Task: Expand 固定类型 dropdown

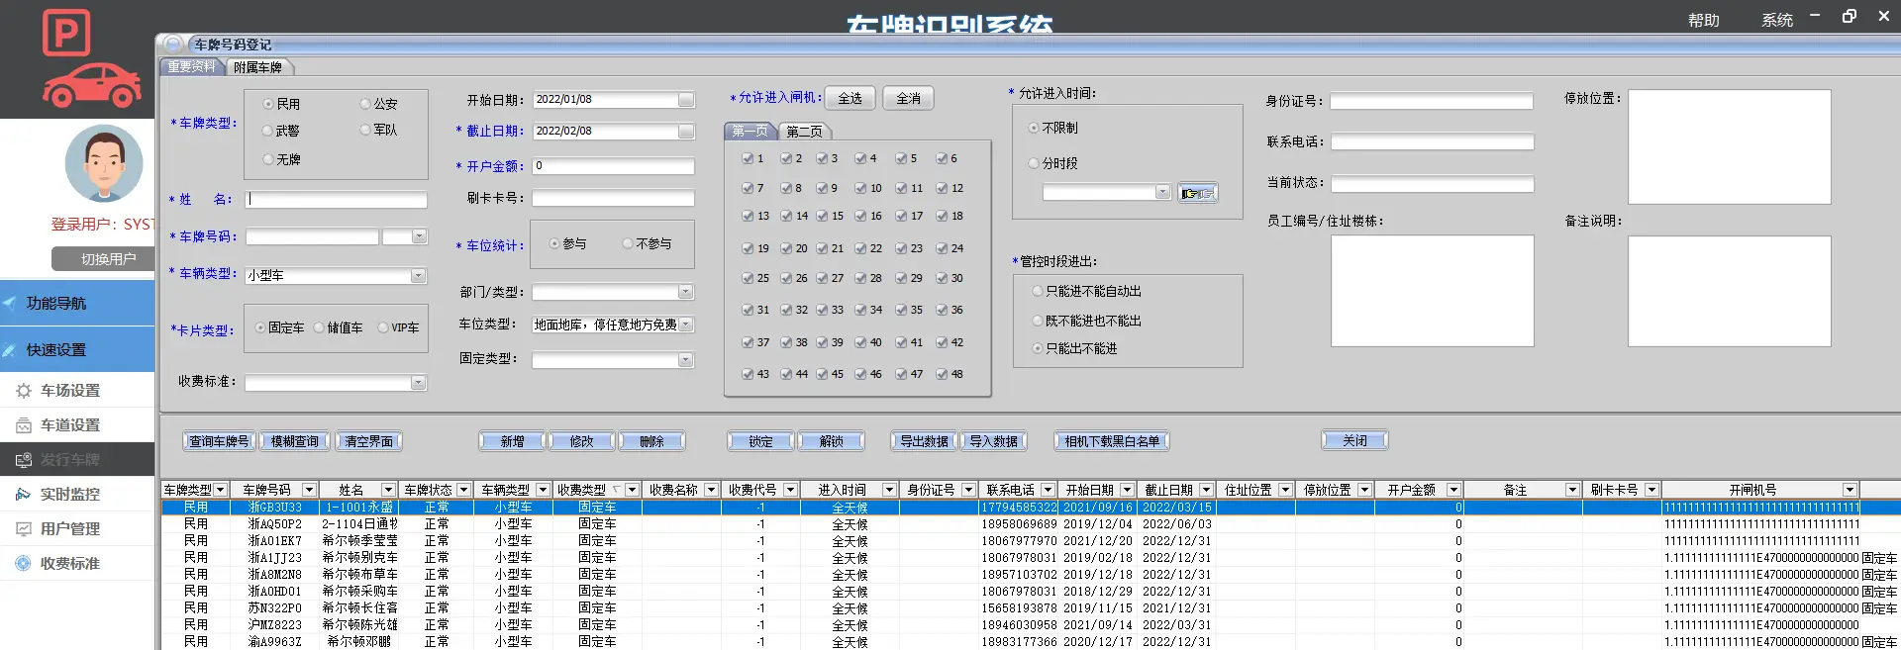Action: click(685, 360)
